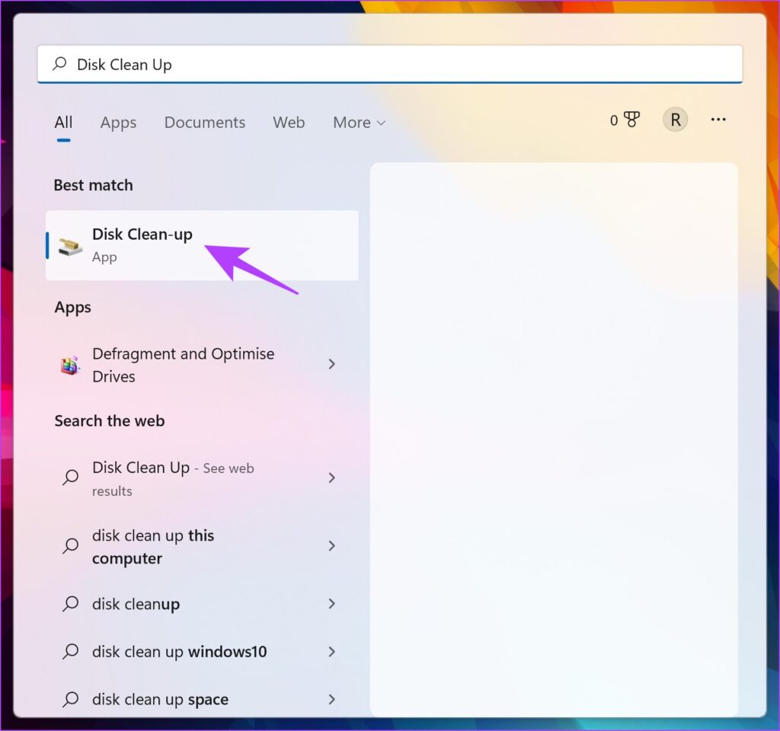Select the Web search tab
The width and height of the screenshot is (780, 731).
[x=289, y=123]
